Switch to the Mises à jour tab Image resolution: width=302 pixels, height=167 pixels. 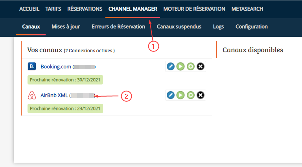click(x=66, y=27)
